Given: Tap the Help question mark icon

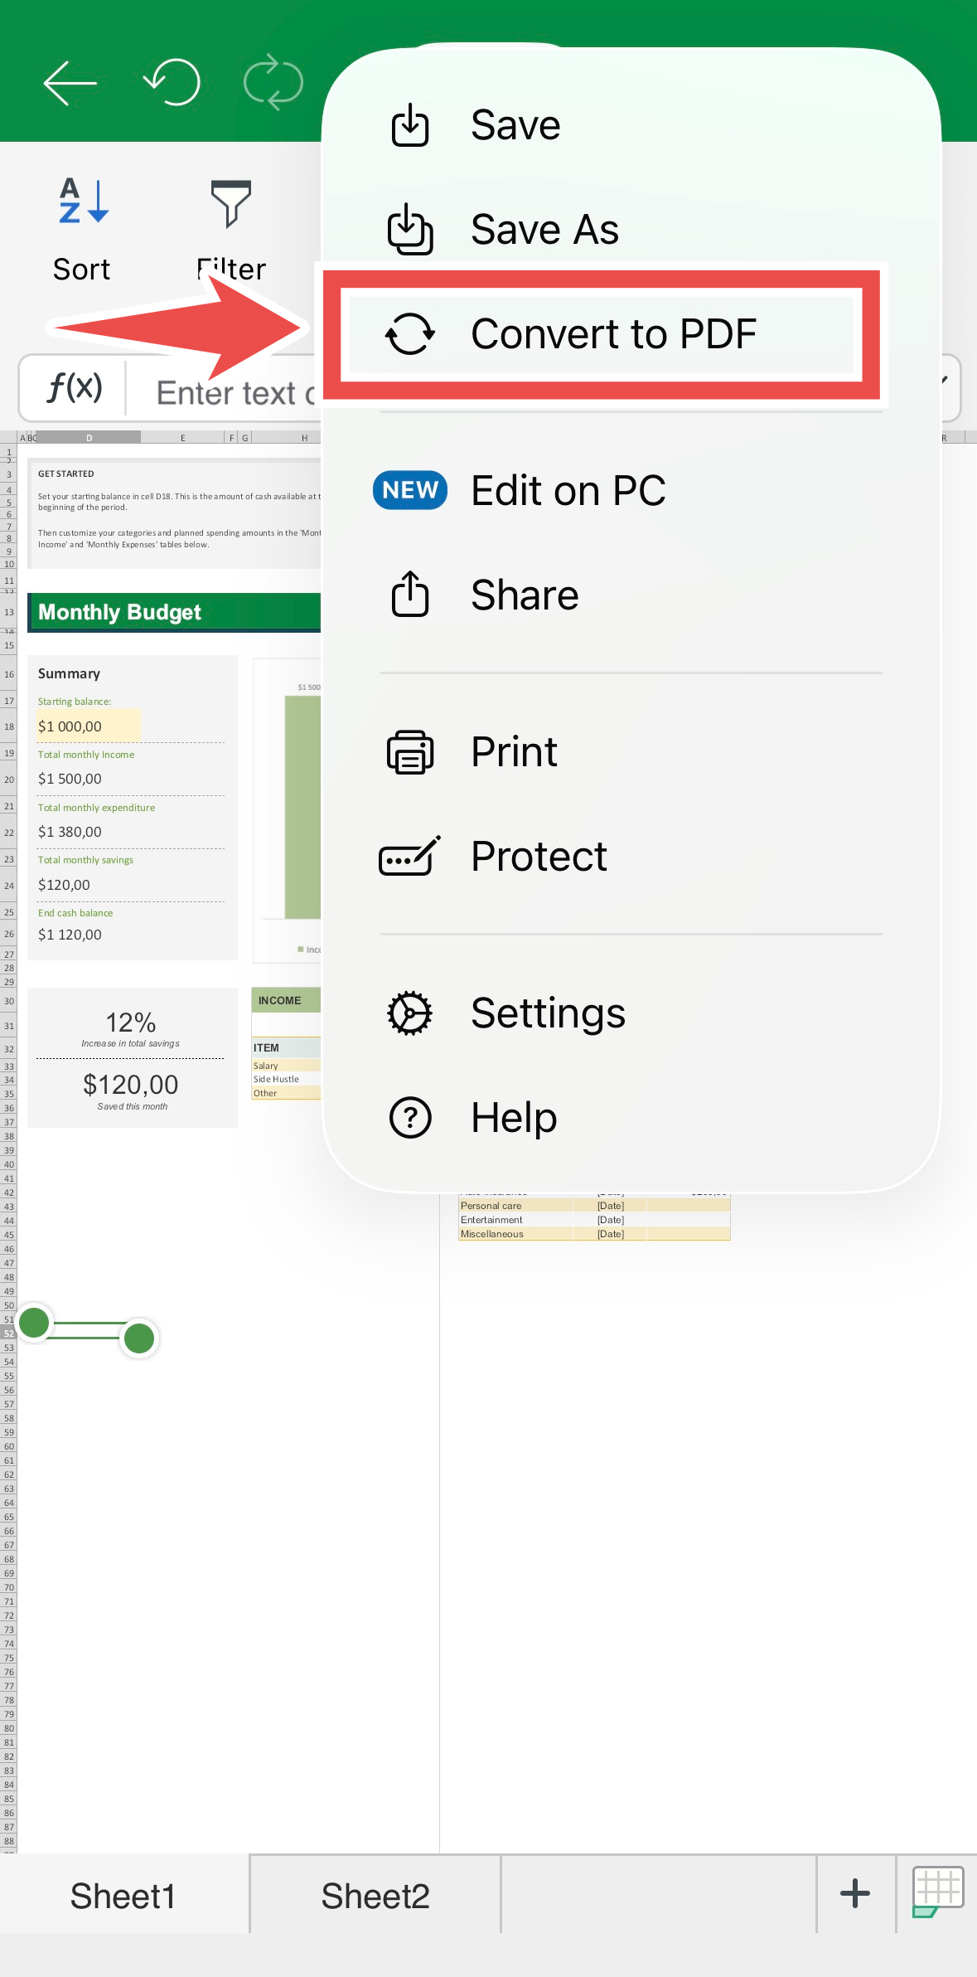Looking at the screenshot, I should coord(410,1117).
